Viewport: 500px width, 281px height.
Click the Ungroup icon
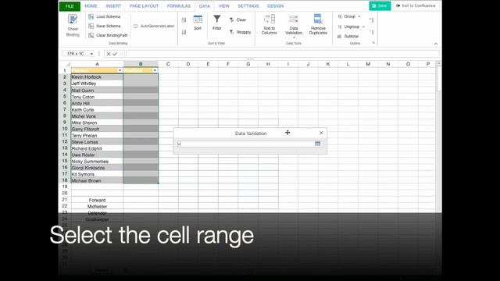[x=340, y=27]
